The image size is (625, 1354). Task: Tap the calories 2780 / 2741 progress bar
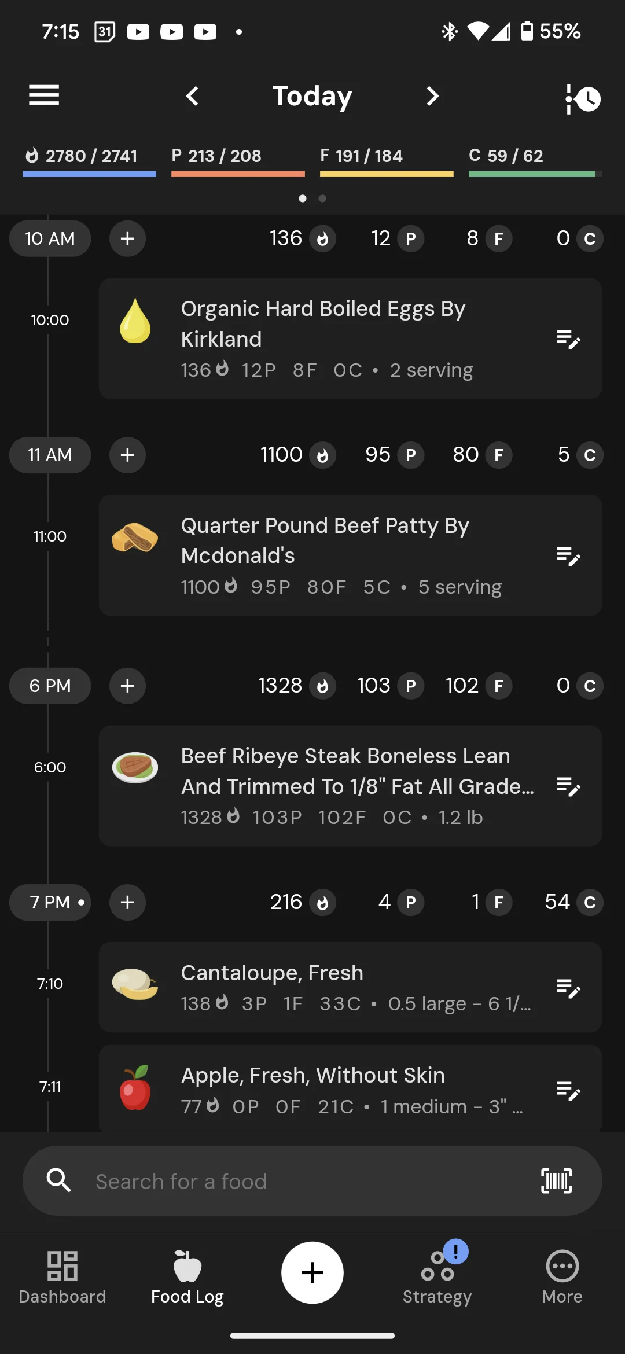pos(89,162)
